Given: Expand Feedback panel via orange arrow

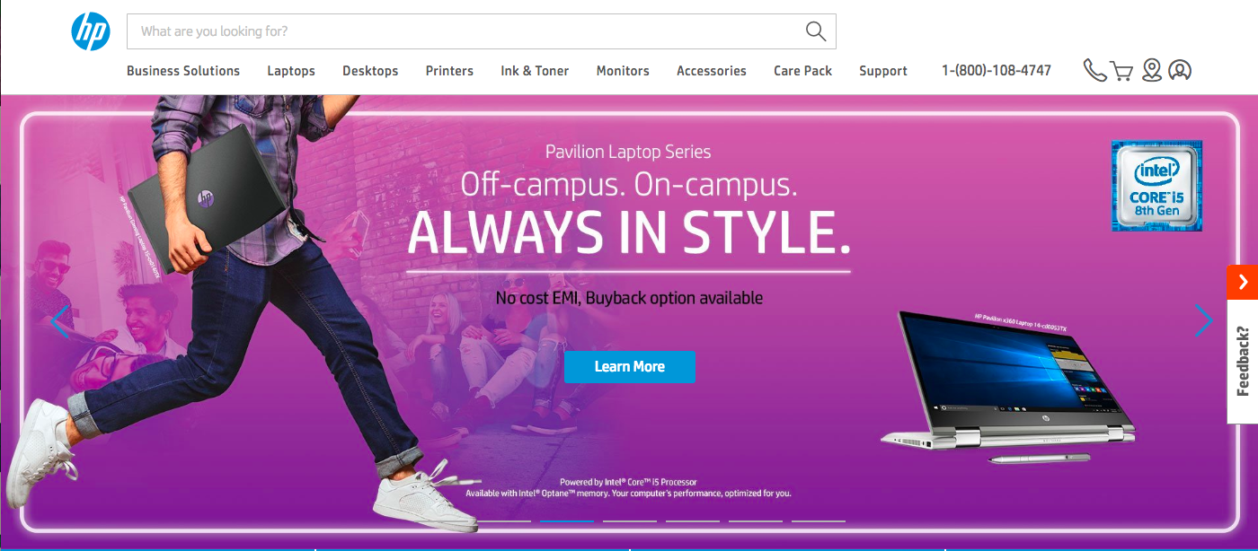Looking at the screenshot, I should pos(1243,282).
